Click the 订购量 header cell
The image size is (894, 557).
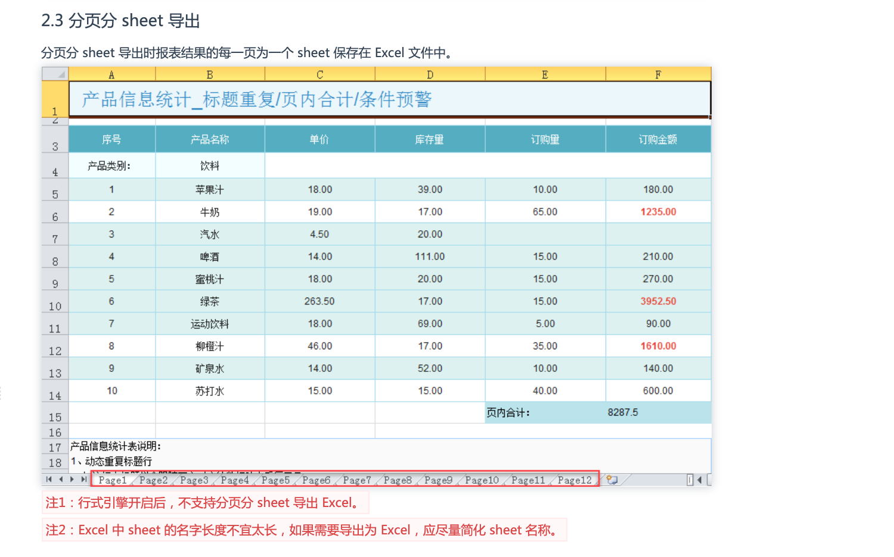tap(545, 139)
